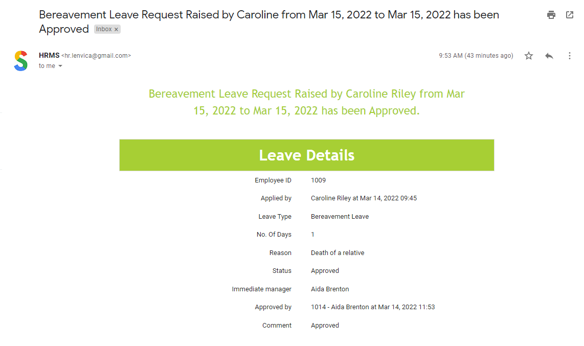
Task: Reply using the arrow icon
Action: (x=549, y=56)
